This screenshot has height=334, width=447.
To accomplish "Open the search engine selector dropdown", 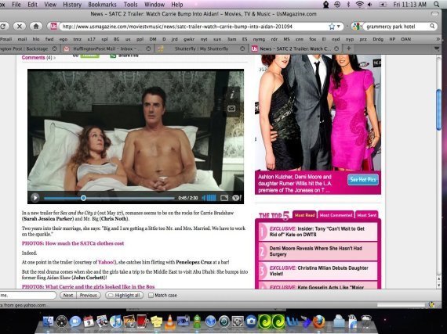I will pyautogui.click(x=356, y=27).
